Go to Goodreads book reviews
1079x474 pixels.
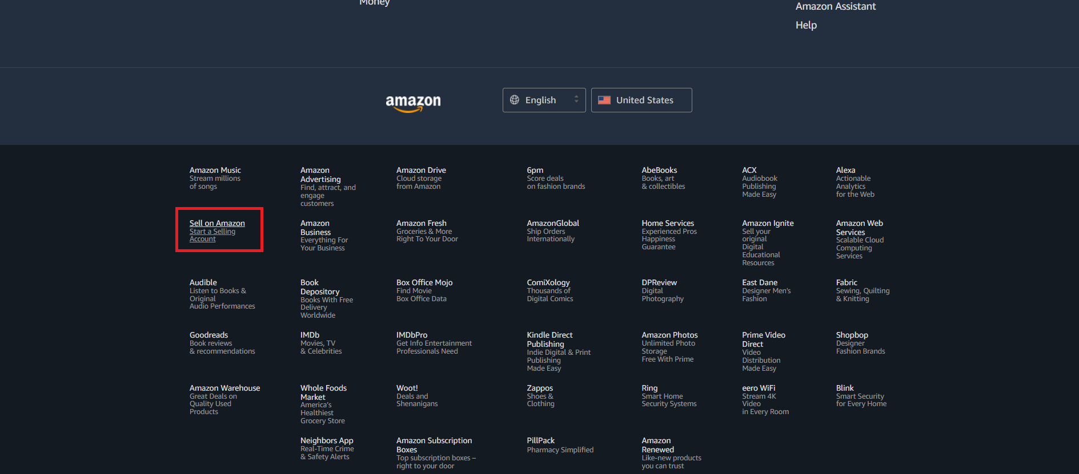[x=222, y=343]
